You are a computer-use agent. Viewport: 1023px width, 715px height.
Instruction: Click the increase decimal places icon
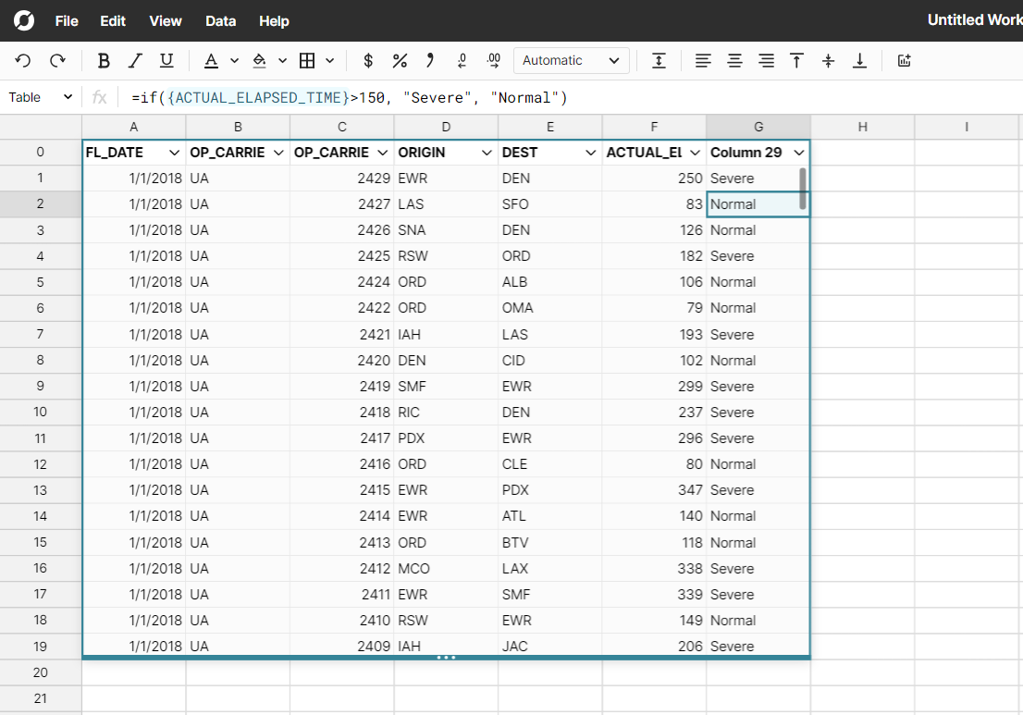(x=493, y=61)
